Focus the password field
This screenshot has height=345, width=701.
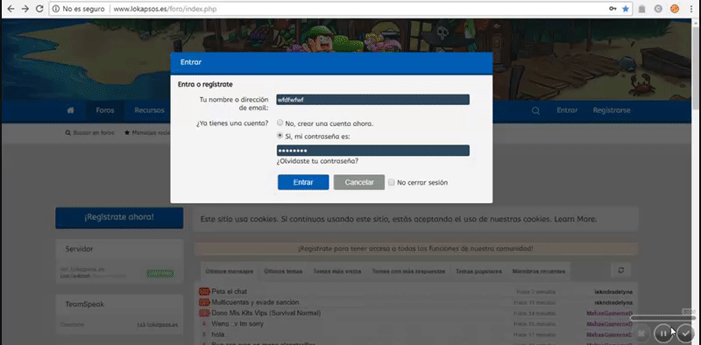coord(373,151)
